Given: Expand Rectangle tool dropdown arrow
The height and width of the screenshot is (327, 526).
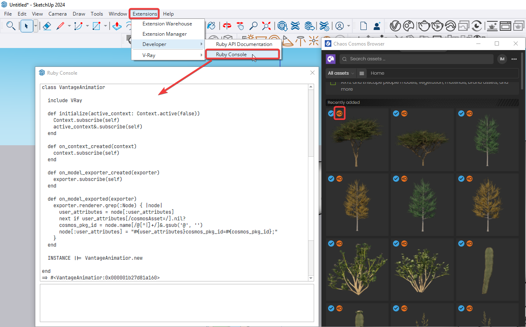Looking at the screenshot, I should (x=106, y=26).
